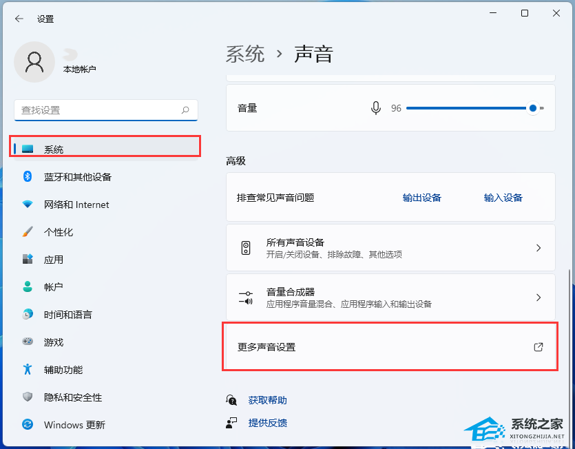Troubleshoot 输出设备 sound problems
Screen dimensions: 575x449
click(x=421, y=198)
